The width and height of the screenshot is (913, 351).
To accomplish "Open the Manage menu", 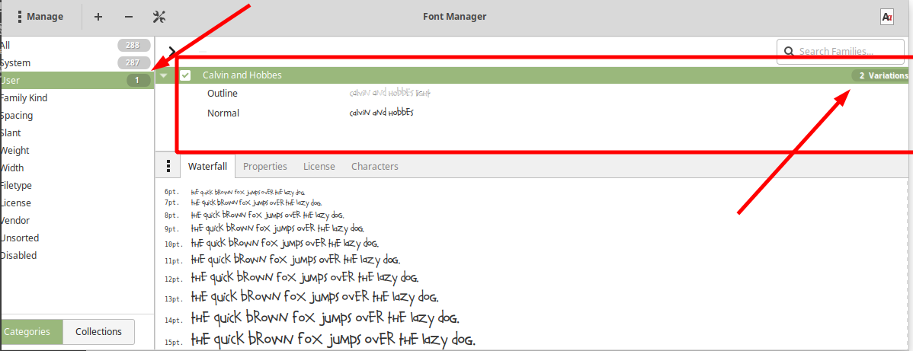I will point(40,17).
